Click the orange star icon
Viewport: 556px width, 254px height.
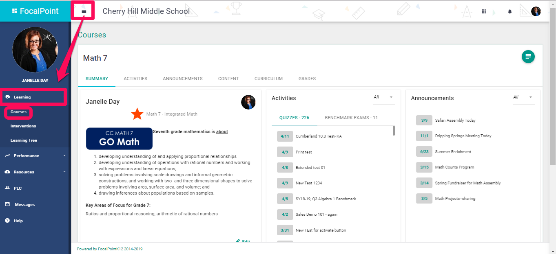pos(137,114)
